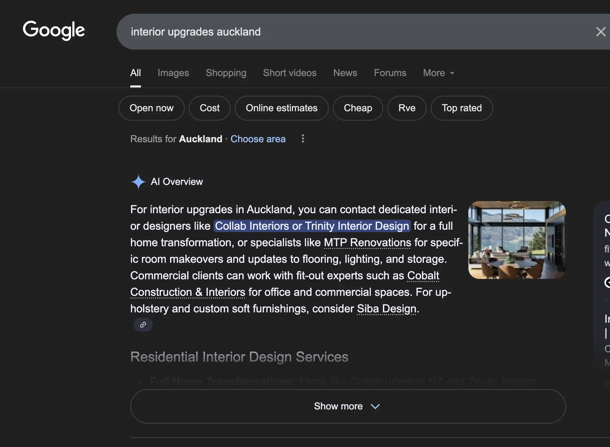The height and width of the screenshot is (447, 610).
Task: Expand AI Overview with Show more
Action: pyautogui.click(x=347, y=406)
